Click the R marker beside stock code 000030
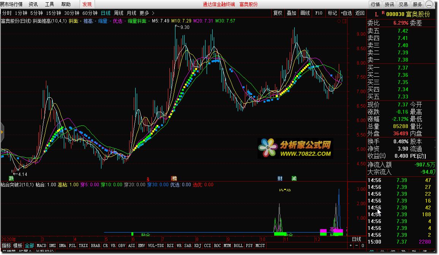 pyautogui.click(x=383, y=13)
